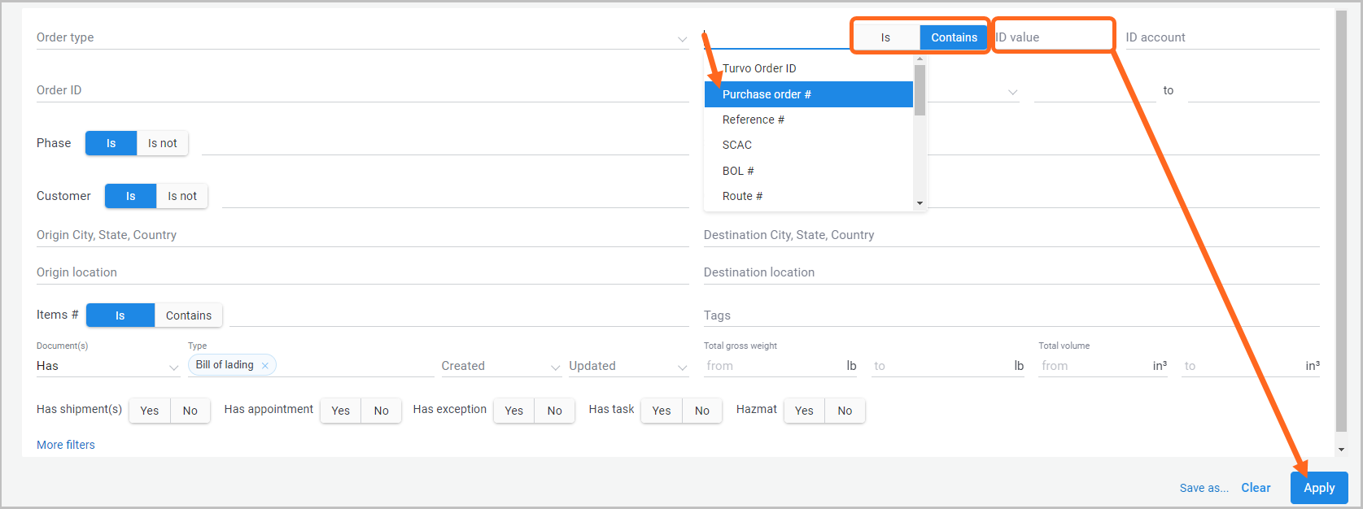Choose Yes for Has task
Image resolution: width=1363 pixels, height=509 pixels.
[662, 411]
